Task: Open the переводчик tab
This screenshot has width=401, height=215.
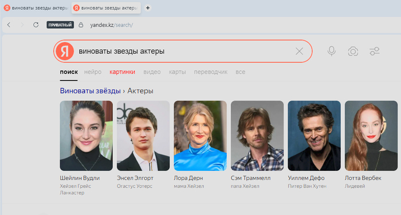Action: (x=210, y=72)
